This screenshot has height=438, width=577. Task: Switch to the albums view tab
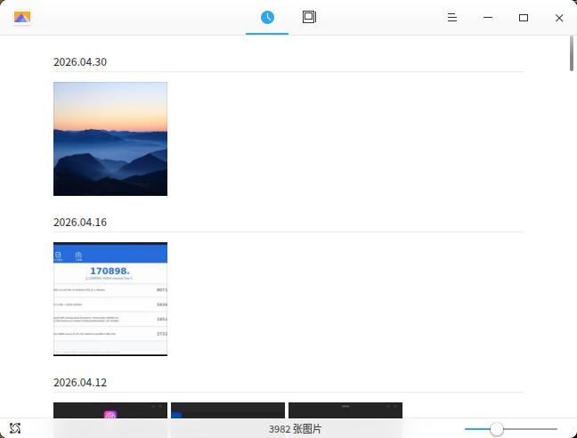(x=310, y=17)
